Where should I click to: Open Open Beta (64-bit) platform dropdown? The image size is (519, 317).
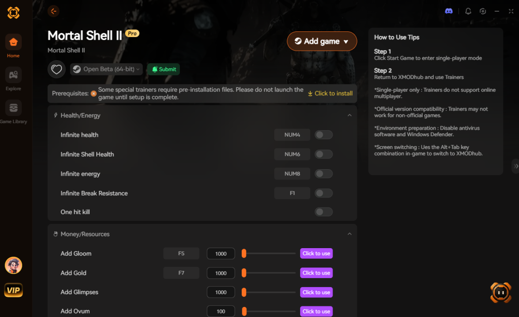[106, 69]
